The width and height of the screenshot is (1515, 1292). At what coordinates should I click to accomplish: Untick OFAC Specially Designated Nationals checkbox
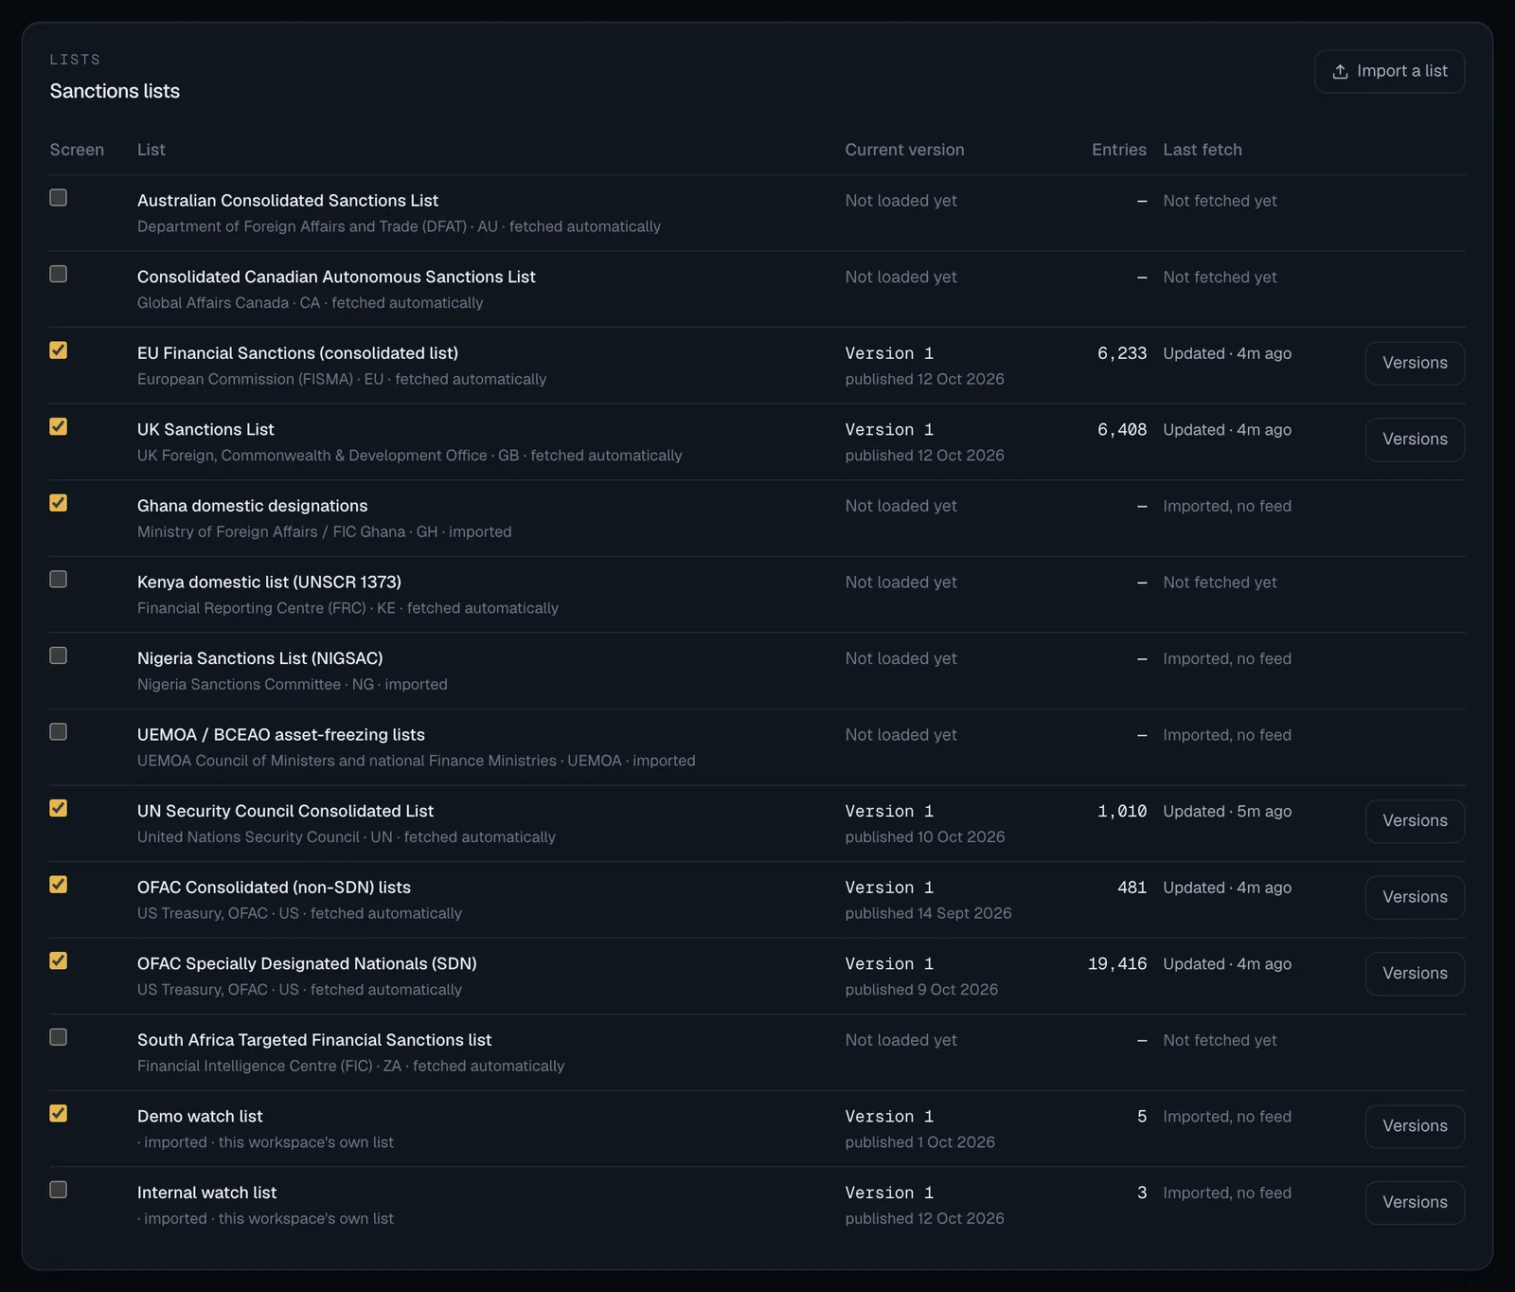(x=59, y=960)
